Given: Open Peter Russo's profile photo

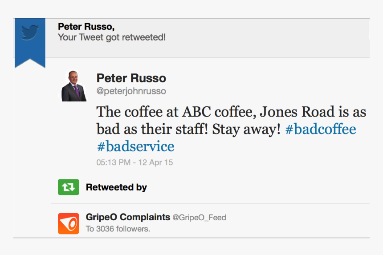Looking at the screenshot, I should (x=74, y=86).
